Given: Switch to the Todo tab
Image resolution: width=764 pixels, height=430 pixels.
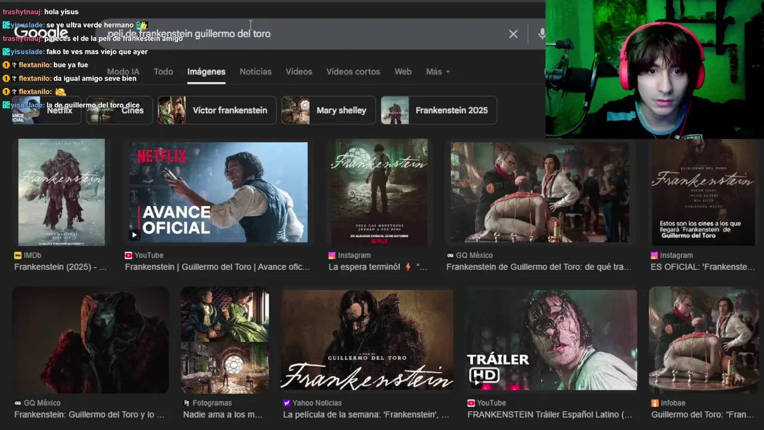Looking at the screenshot, I should (x=164, y=72).
